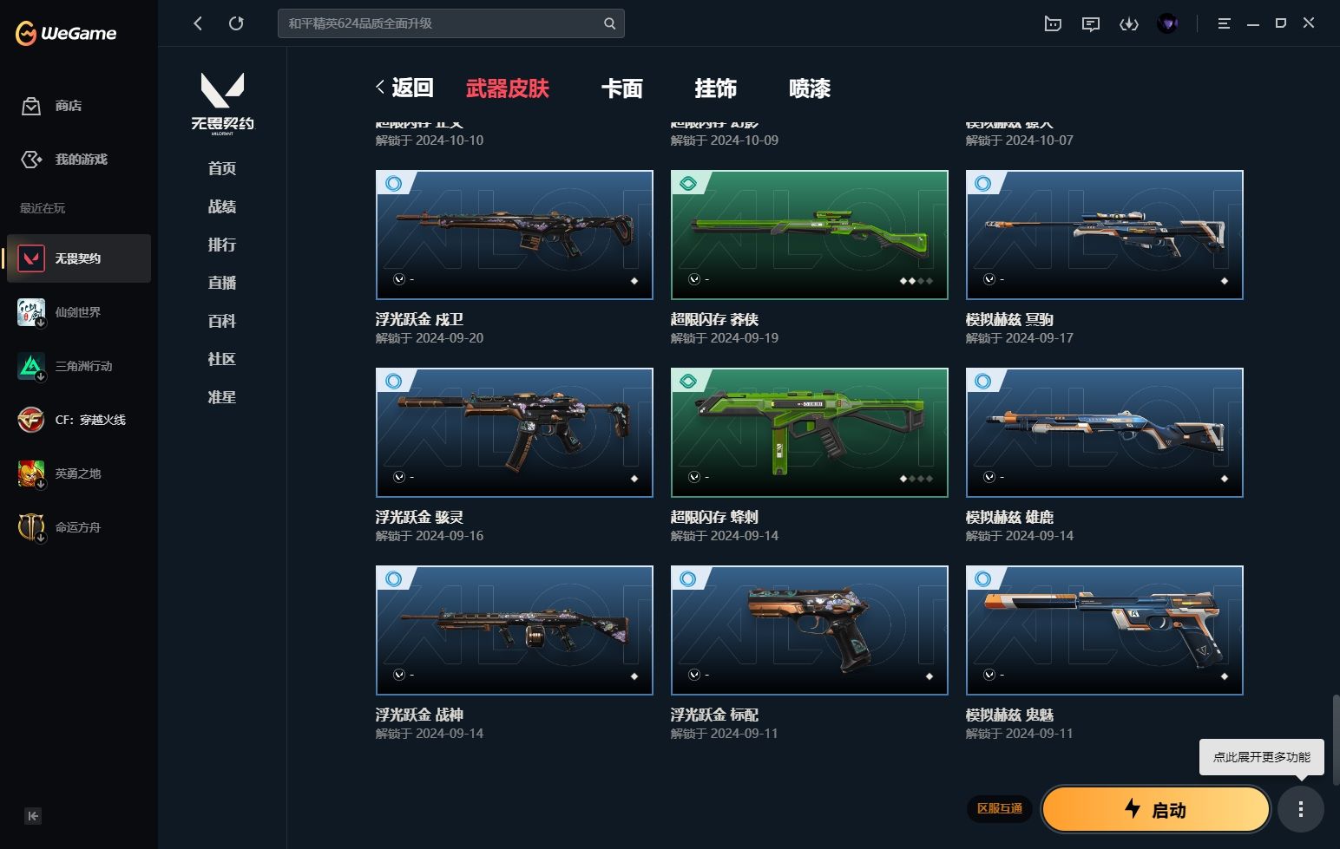Click the tier badge on 超限闪存 蜂刺 card
The image size is (1340, 849).
pyautogui.click(x=688, y=381)
